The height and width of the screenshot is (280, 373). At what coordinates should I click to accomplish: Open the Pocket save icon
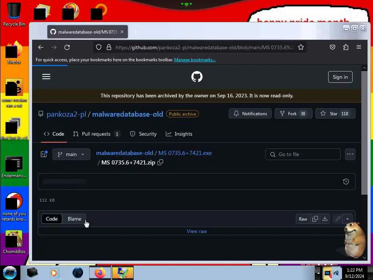333,47
